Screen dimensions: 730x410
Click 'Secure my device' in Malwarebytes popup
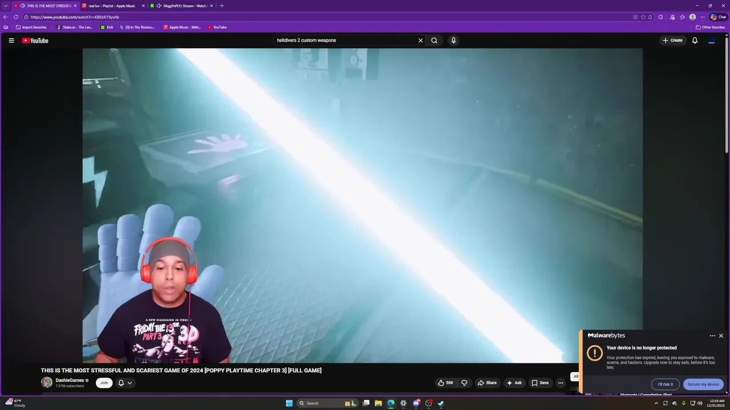point(703,384)
